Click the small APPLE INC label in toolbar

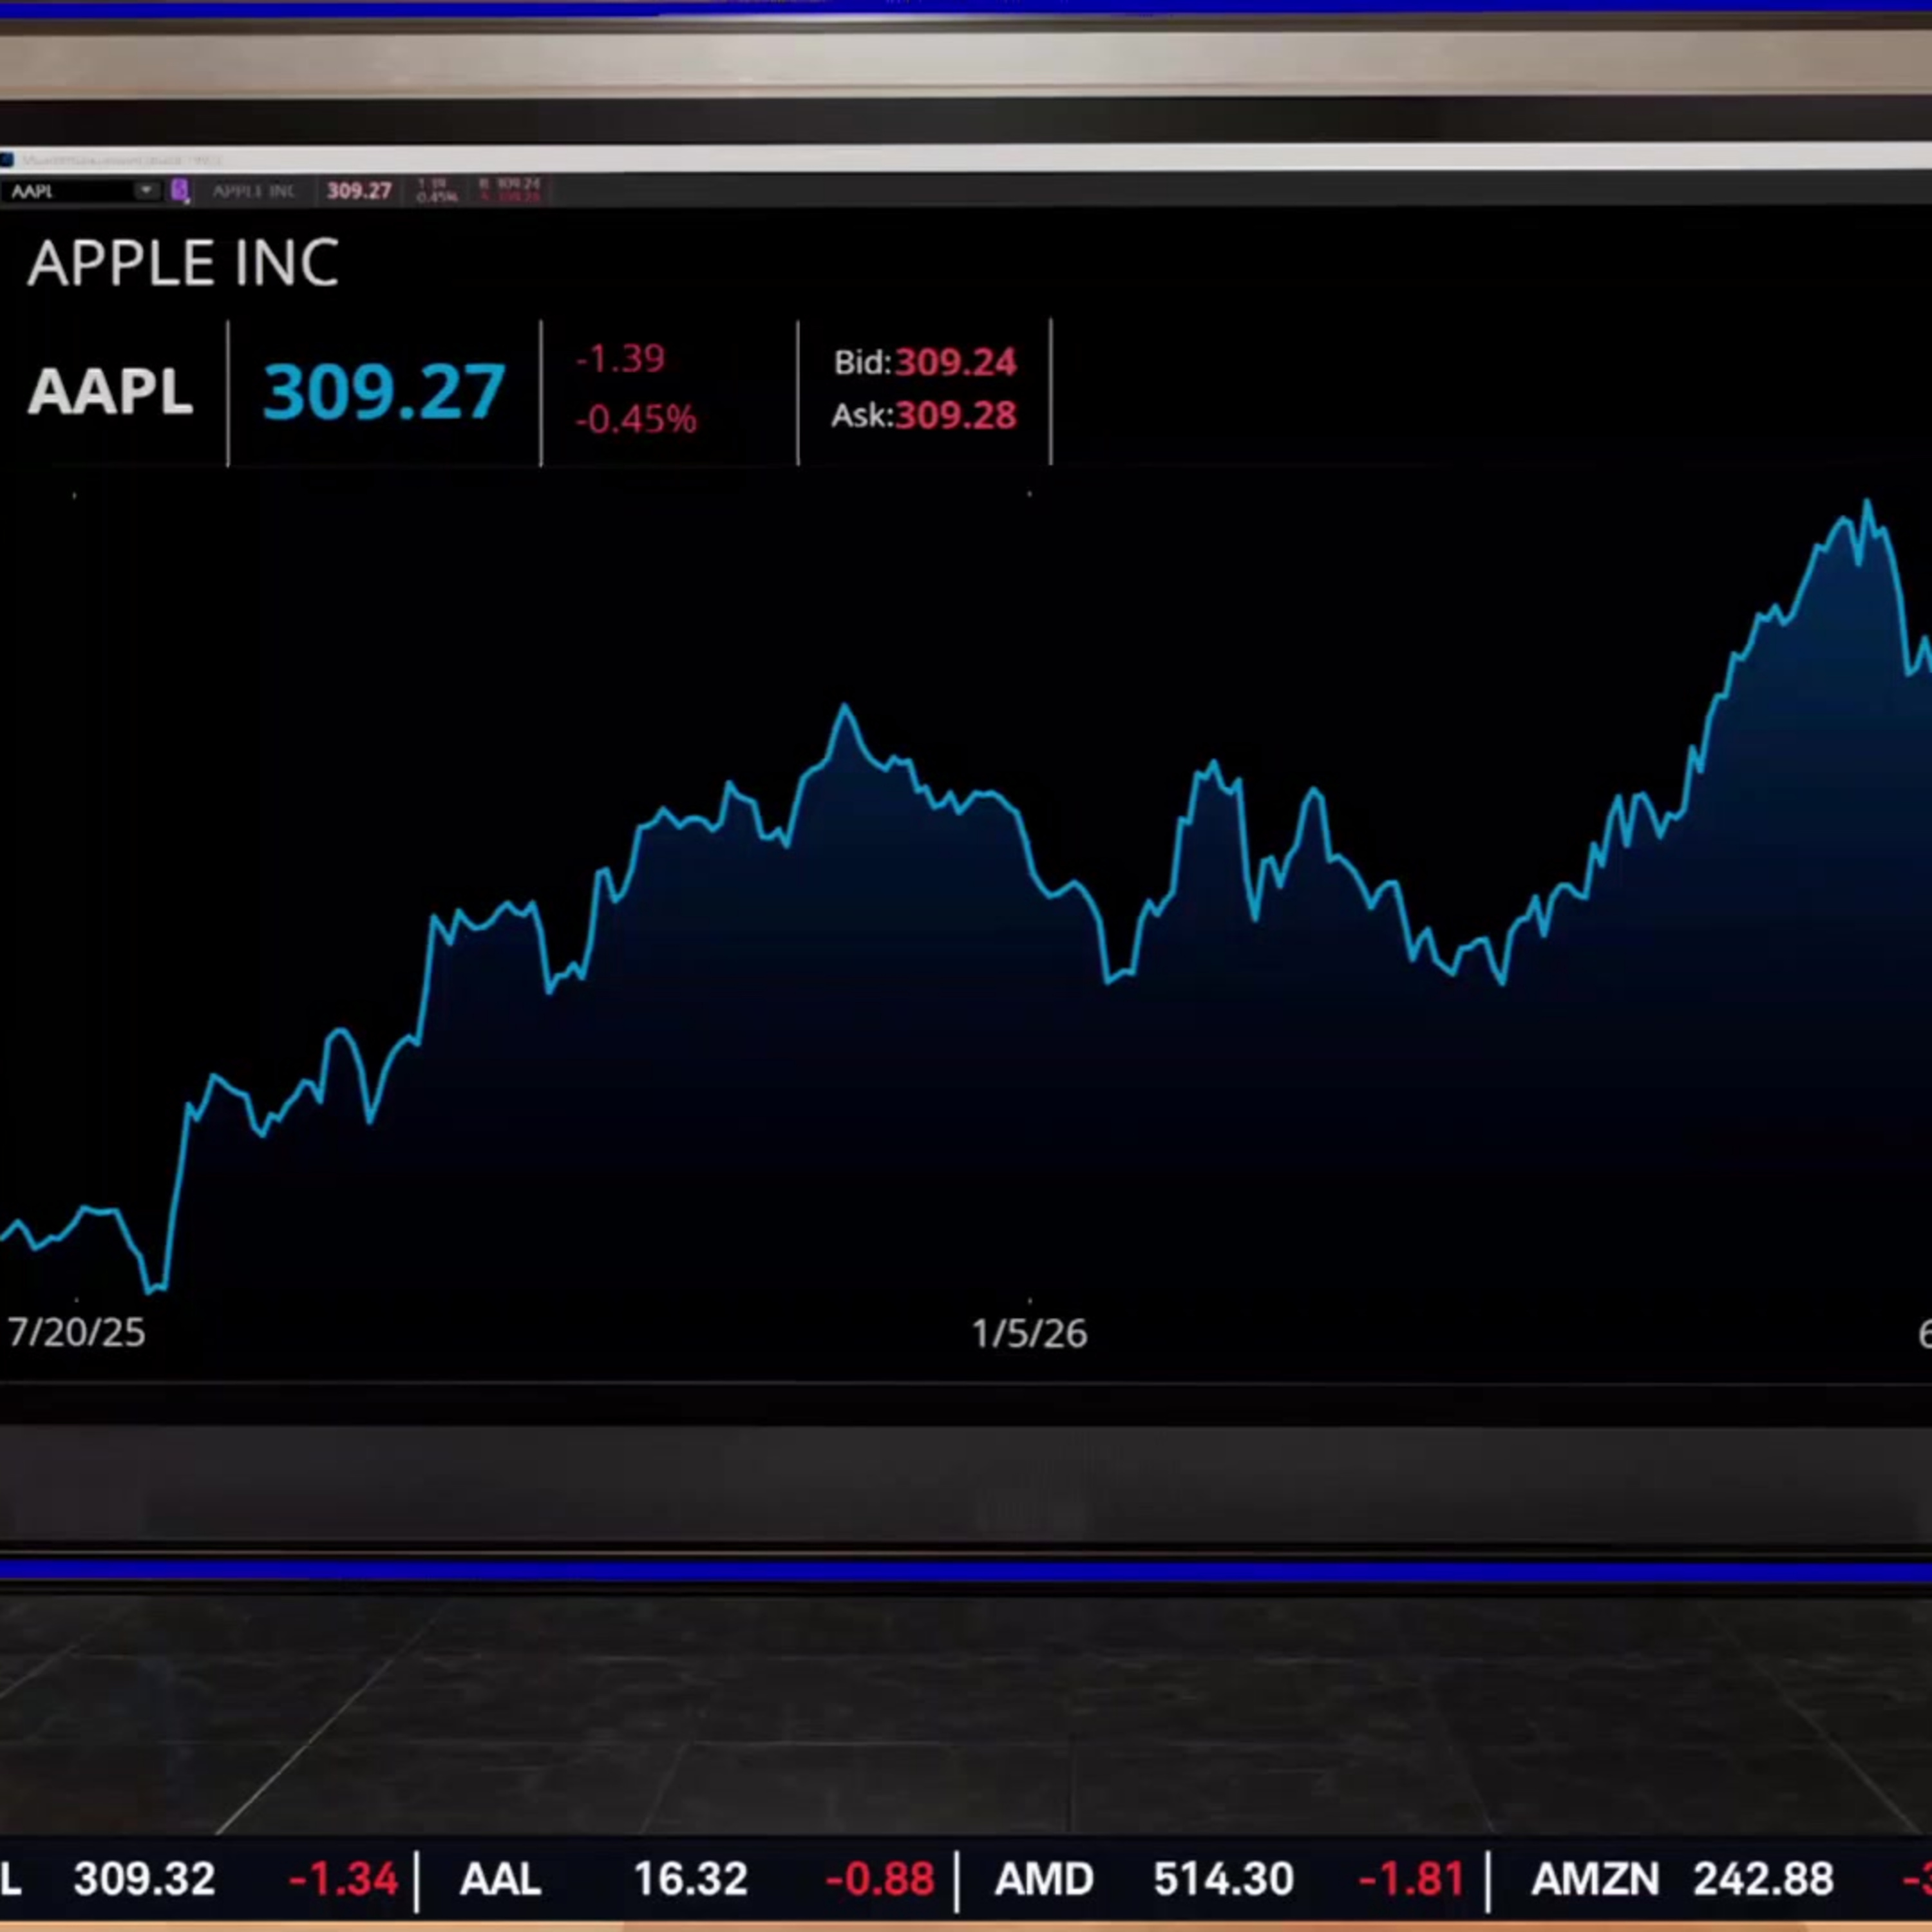click(254, 190)
